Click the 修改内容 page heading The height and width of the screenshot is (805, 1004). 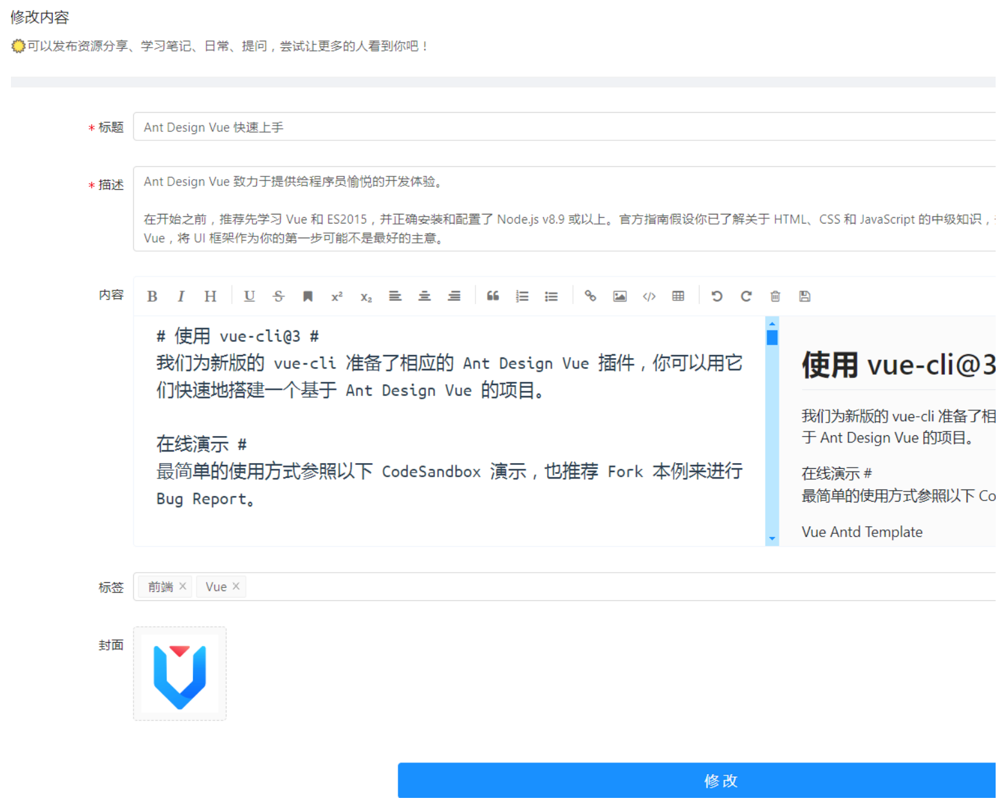tap(40, 17)
